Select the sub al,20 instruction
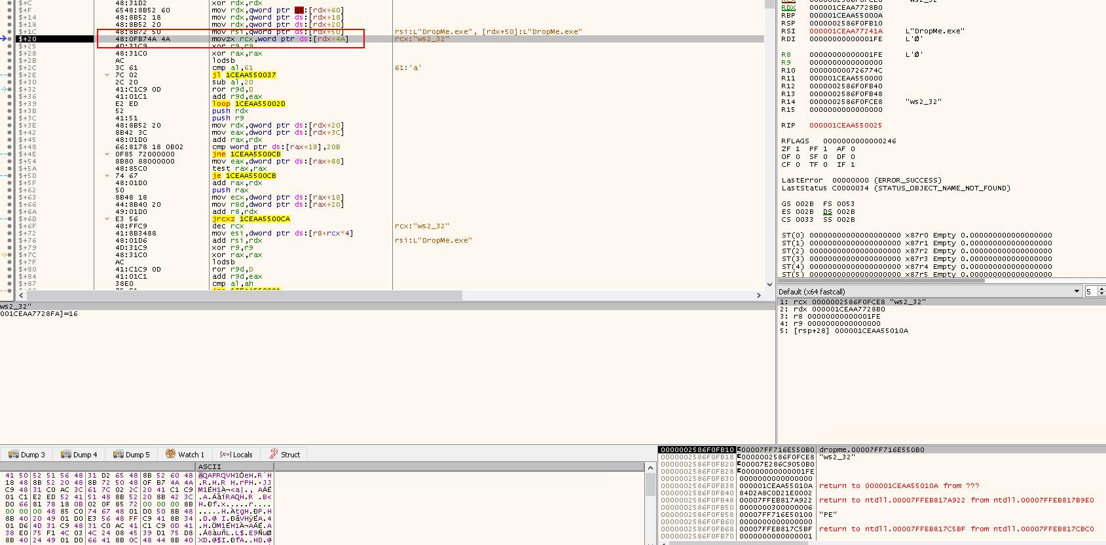Viewport: 1106px width, 545px height. pos(232,82)
